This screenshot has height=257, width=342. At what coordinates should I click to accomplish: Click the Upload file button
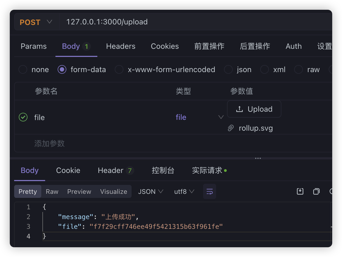pyautogui.click(x=254, y=109)
